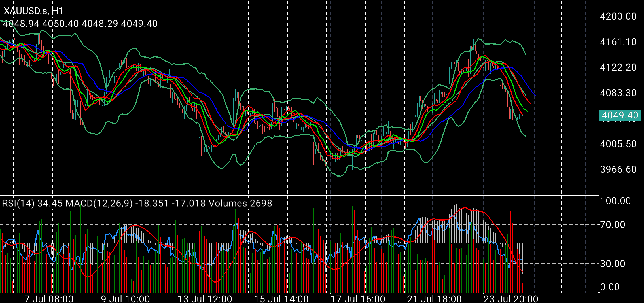Click the 13 Jul 12:00 time marker
The image size is (644, 303).
(205, 299)
